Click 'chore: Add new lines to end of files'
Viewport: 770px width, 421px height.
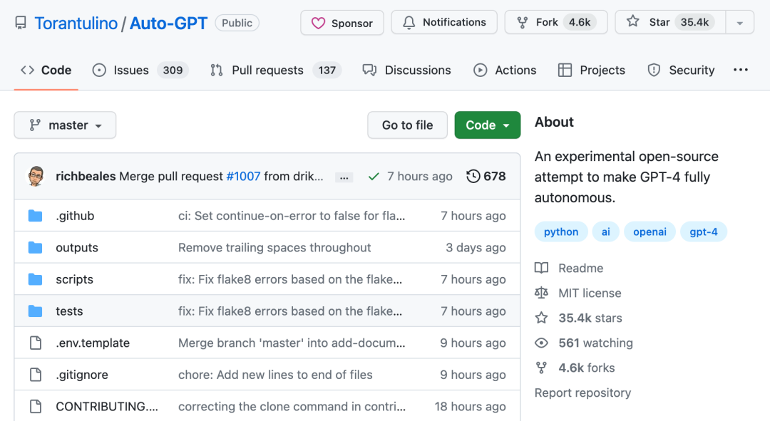coord(275,375)
